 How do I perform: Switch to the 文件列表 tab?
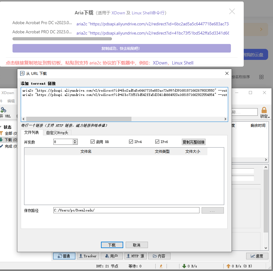[31, 132]
